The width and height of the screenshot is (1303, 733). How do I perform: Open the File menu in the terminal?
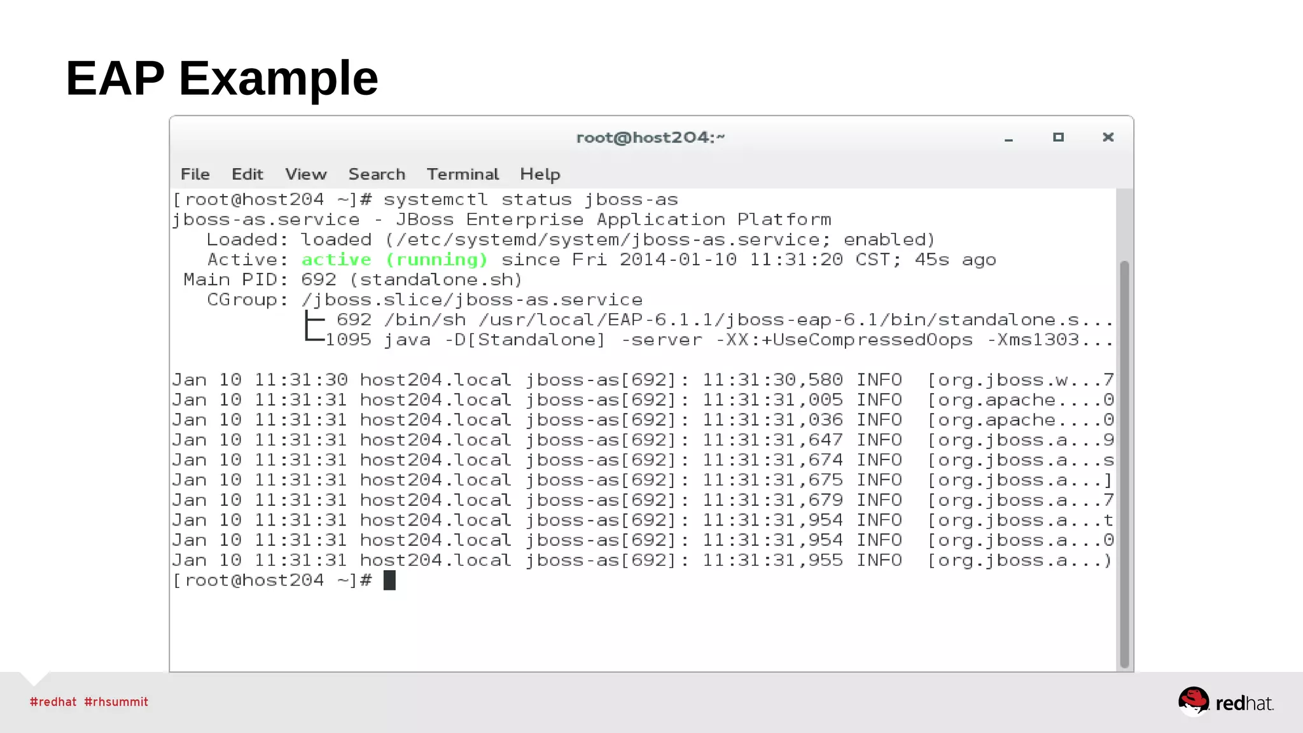(195, 174)
